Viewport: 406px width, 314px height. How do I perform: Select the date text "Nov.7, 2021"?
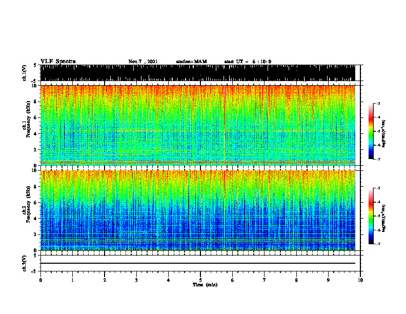pos(143,62)
